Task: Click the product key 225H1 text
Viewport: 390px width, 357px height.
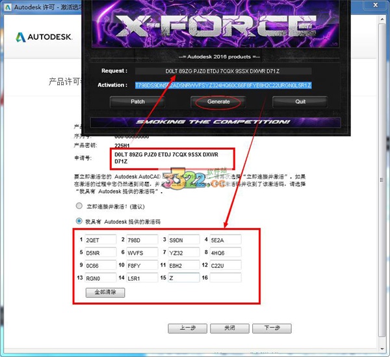Action: point(122,145)
